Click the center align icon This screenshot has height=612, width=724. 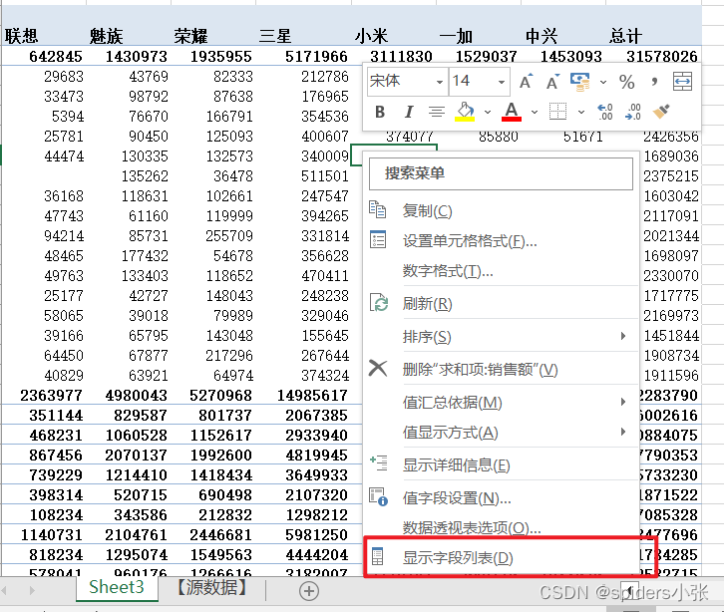437,112
